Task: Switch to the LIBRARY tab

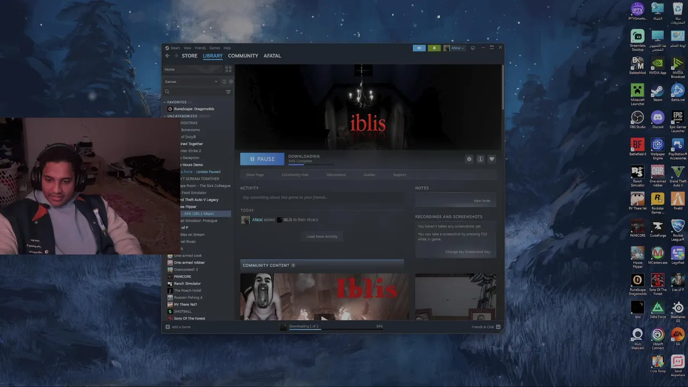Action: tap(213, 56)
